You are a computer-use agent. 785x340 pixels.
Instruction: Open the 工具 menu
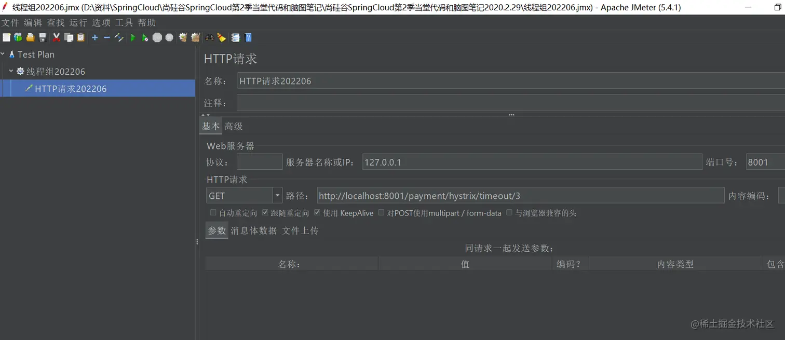click(124, 23)
